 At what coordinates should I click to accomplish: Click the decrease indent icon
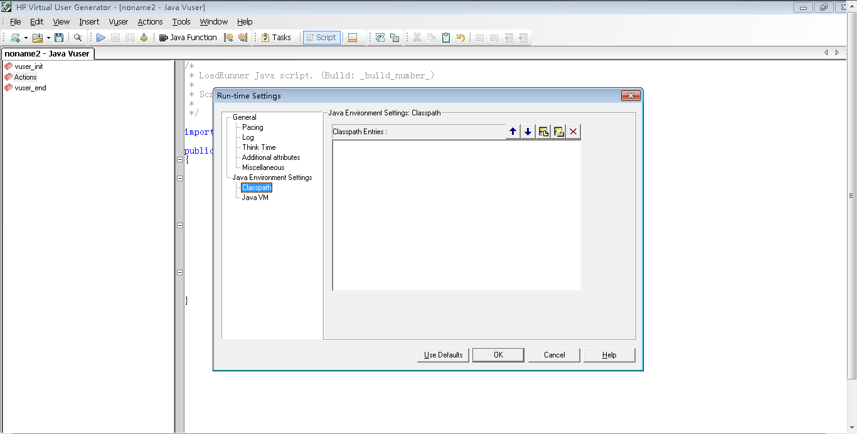click(x=523, y=38)
